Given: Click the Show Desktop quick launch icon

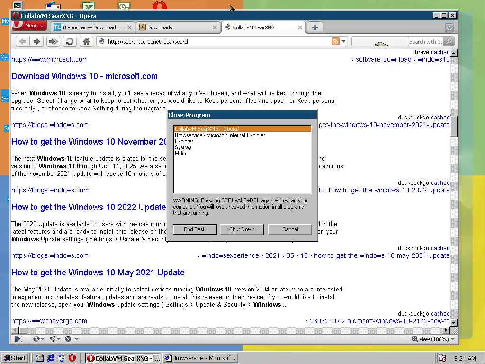Looking at the screenshot, I should [x=39, y=358].
